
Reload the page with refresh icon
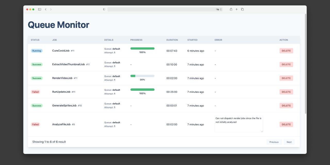tap(221, 9)
